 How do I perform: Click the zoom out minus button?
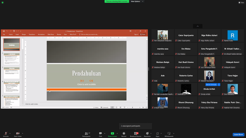coord(127,107)
